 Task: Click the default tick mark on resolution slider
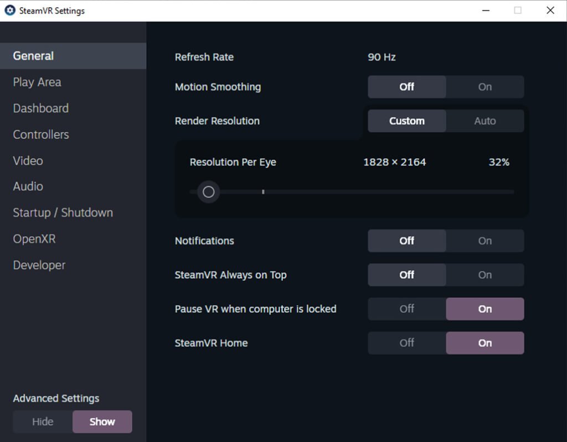point(263,192)
